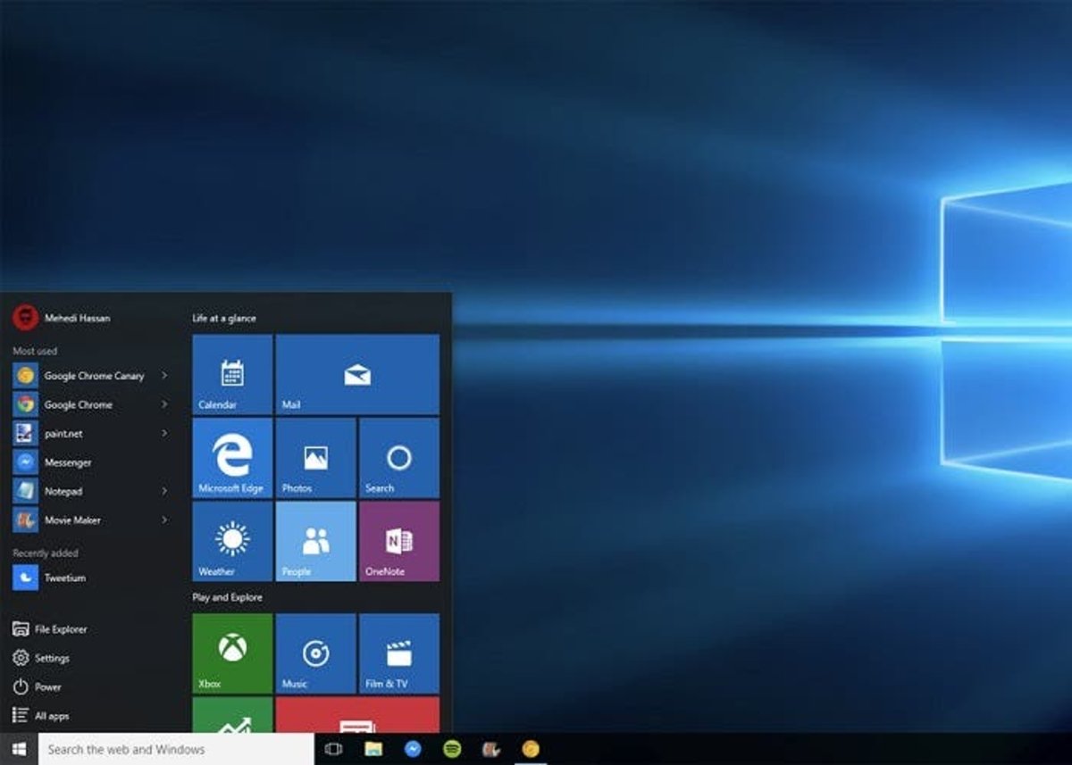The image size is (1072, 765).
Task: Open Messenger from the taskbar
Action: (x=413, y=749)
